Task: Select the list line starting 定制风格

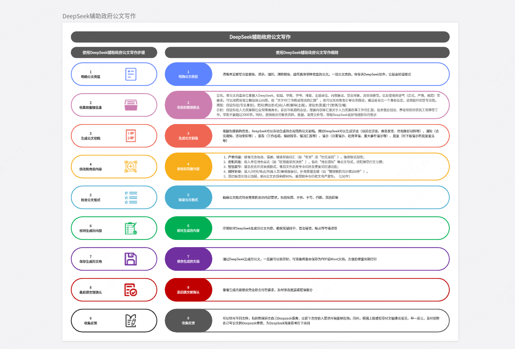Action: click(x=304, y=162)
